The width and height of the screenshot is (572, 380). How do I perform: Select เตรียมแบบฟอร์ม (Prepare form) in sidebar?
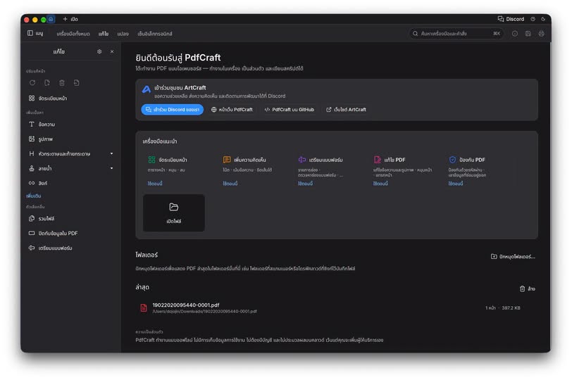71,248
